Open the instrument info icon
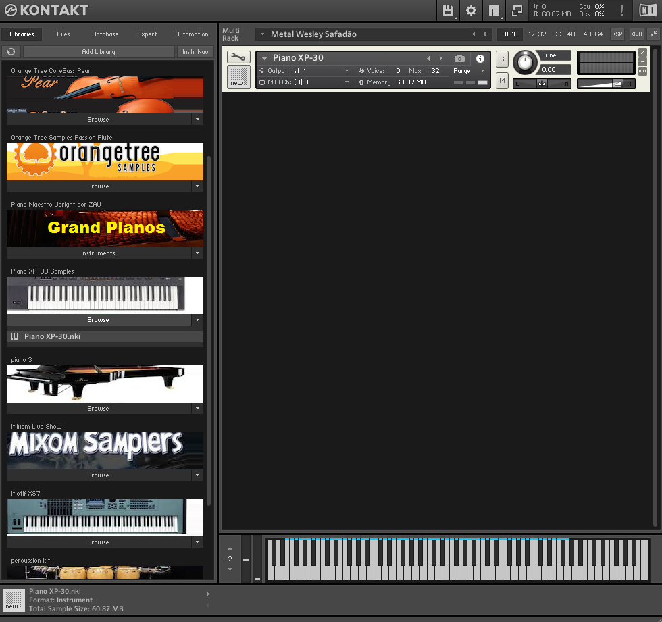 pyautogui.click(x=480, y=58)
